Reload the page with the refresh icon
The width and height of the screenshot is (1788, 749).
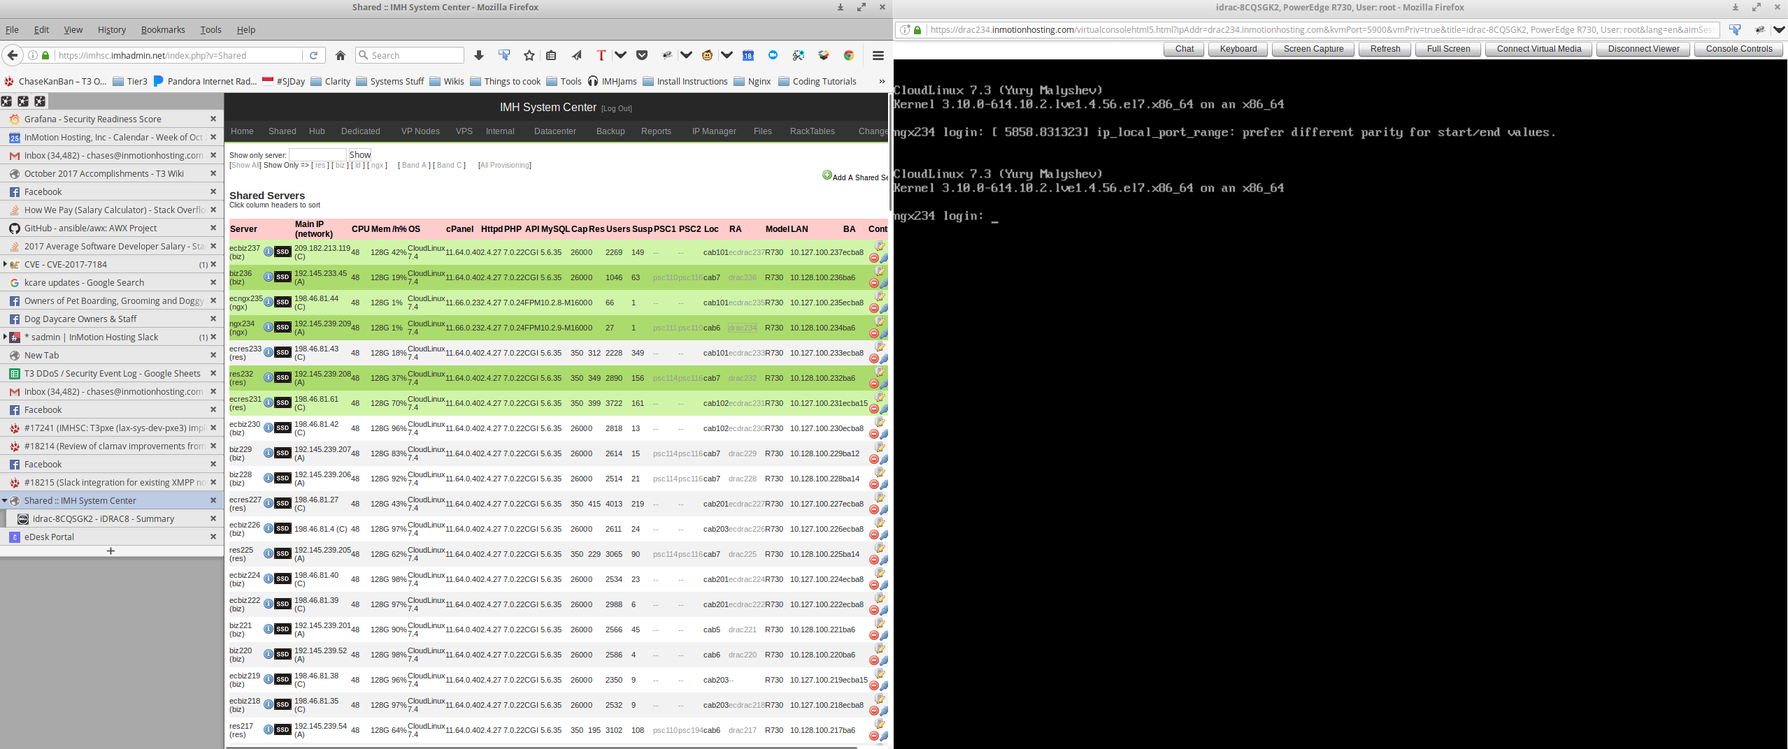[314, 55]
